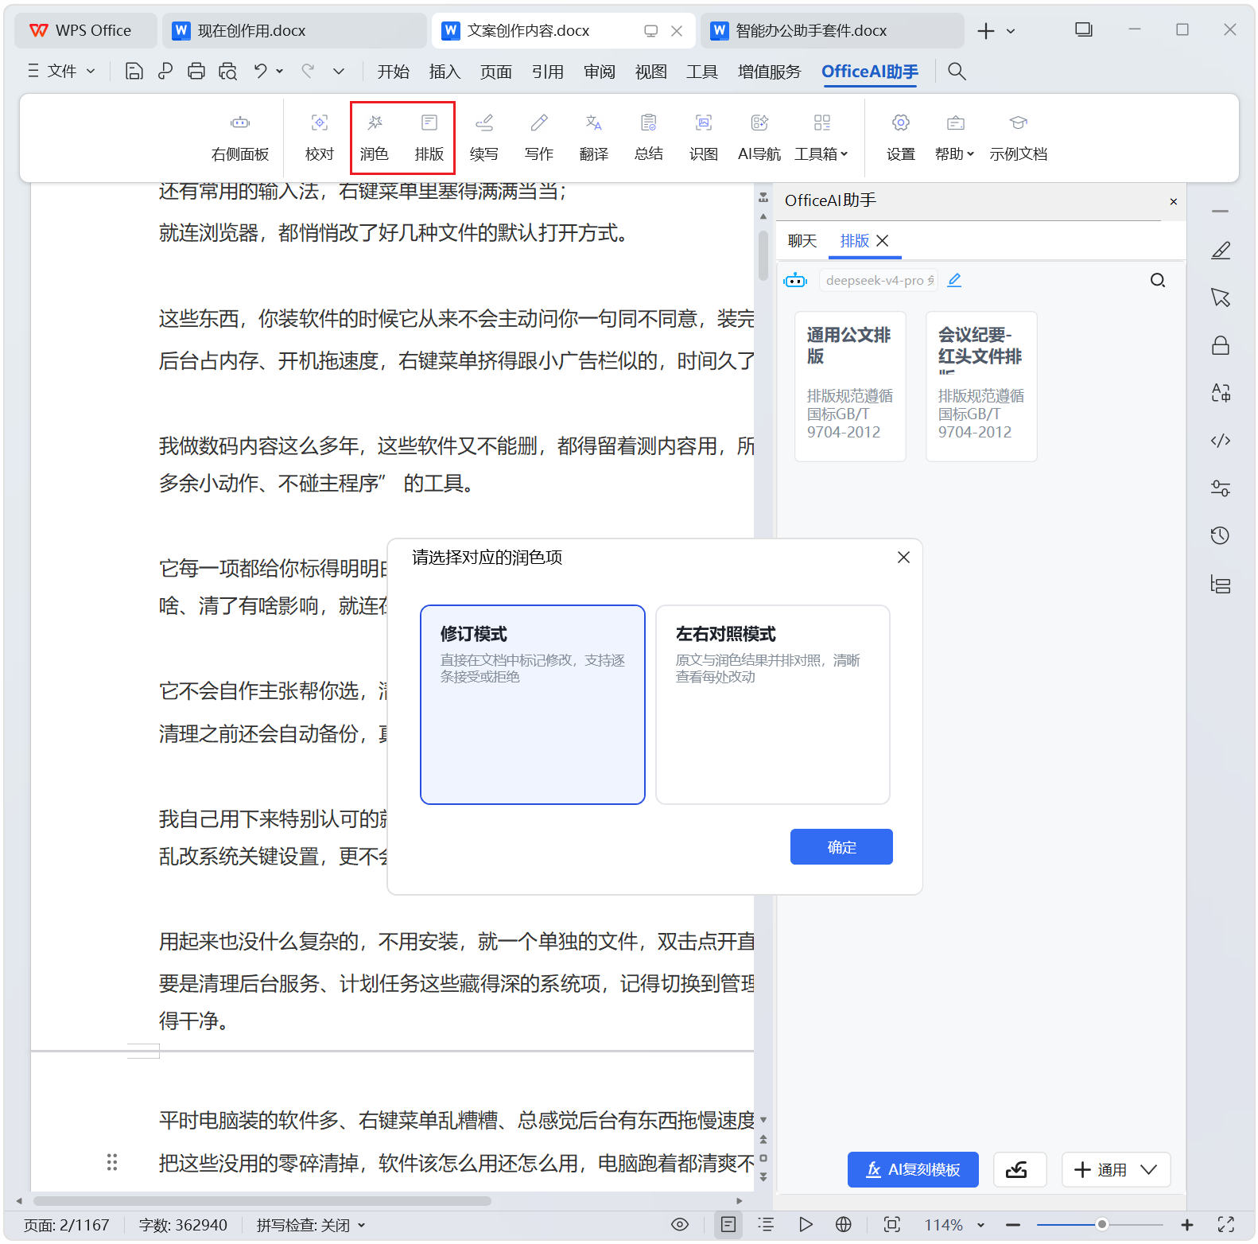Open print preview from quick toolbar
The width and height of the screenshot is (1258, 1244).
pyautogui.click(x=228, y=72)
